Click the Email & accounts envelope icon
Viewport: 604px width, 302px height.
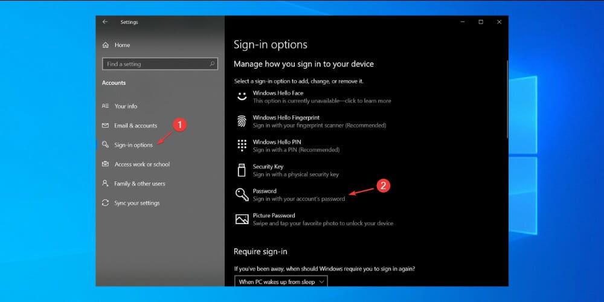point(105,126)
